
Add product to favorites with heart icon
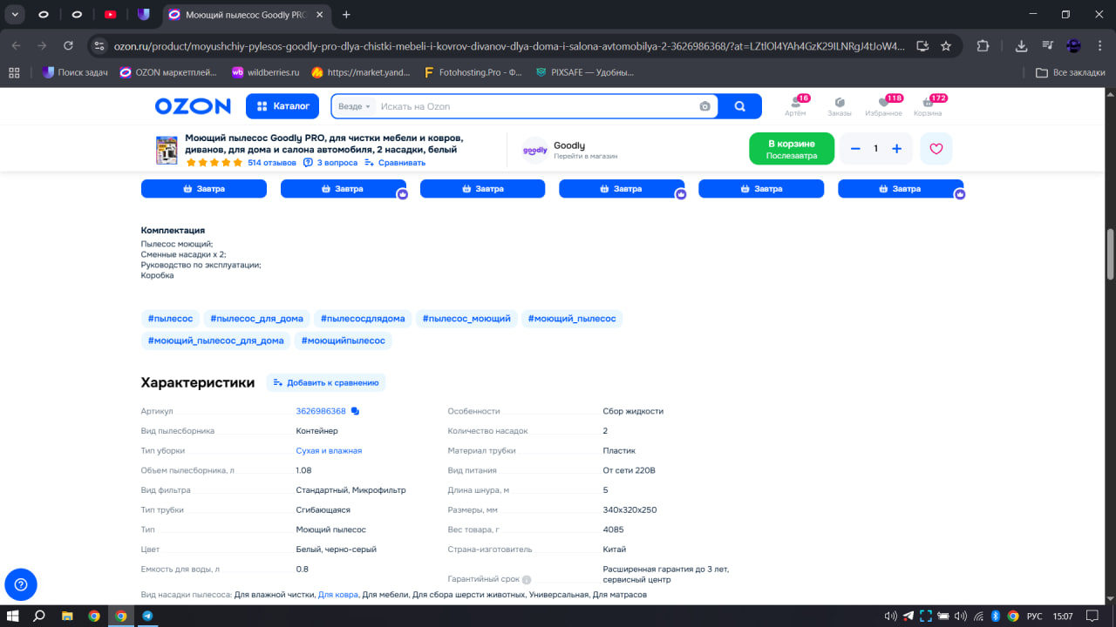[x=936, y=149]
